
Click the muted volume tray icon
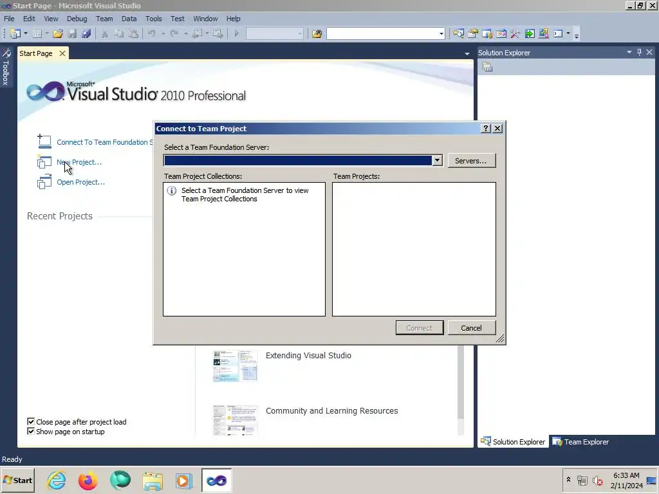pyautogui.click(x=597, y=480)
